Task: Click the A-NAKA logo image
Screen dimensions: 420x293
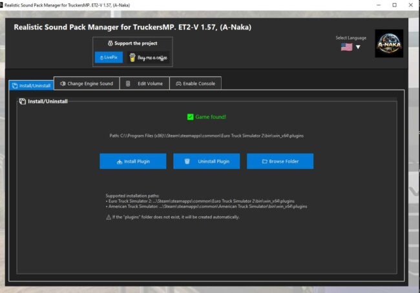Action: click(389, 43)
